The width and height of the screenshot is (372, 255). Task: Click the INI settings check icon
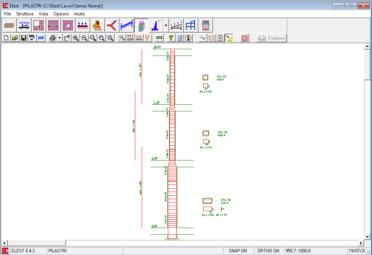click(32, 38)
